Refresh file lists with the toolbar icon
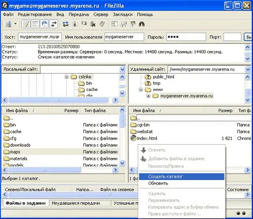This screenshot has width=253, height=219. [66, 24]
